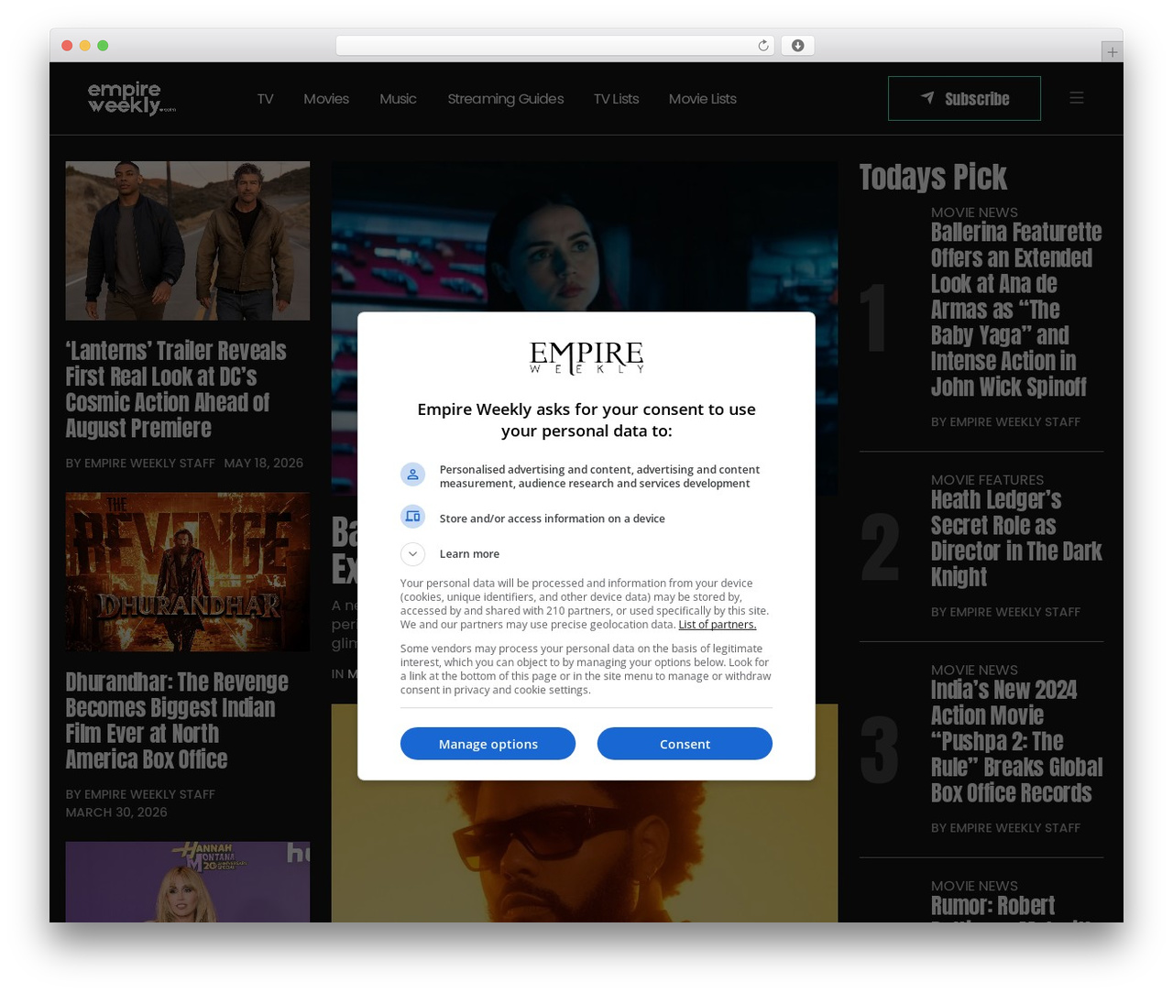The image size is (1173, 993).
Task: Open the browser downloads icon
Action: 797,46
